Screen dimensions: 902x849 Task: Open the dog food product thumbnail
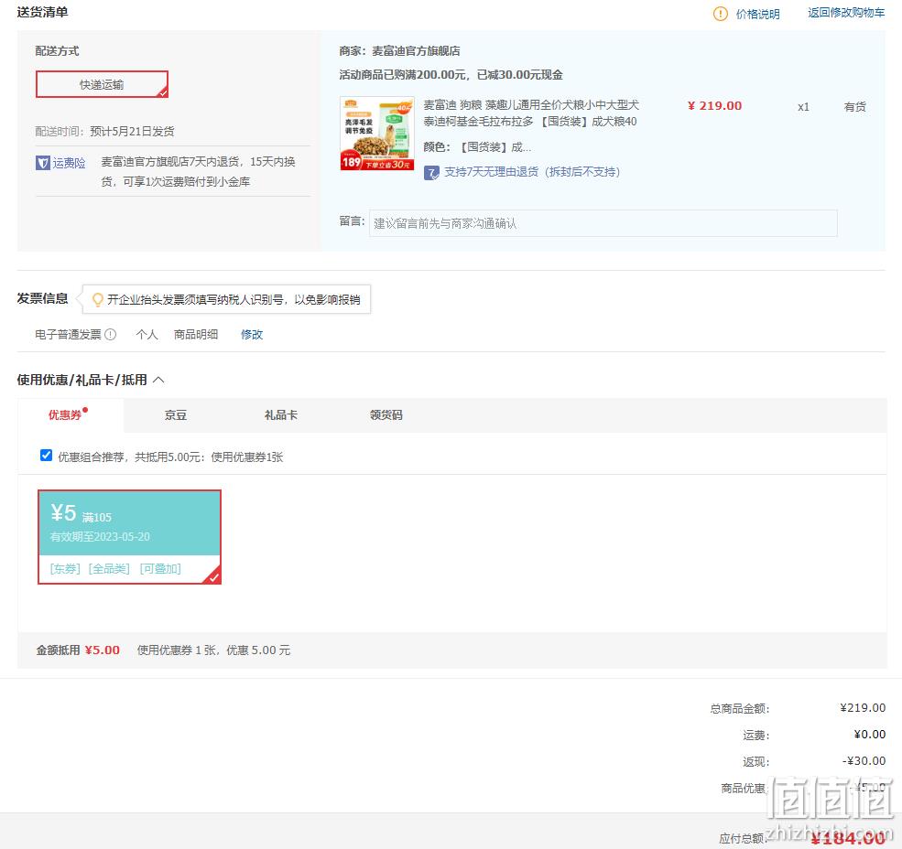(x=376, y=134)
